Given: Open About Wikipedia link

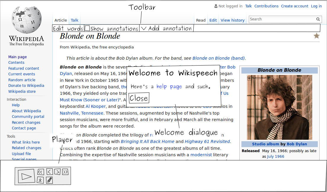Looking at the screenshot, I should coord(26,111).
